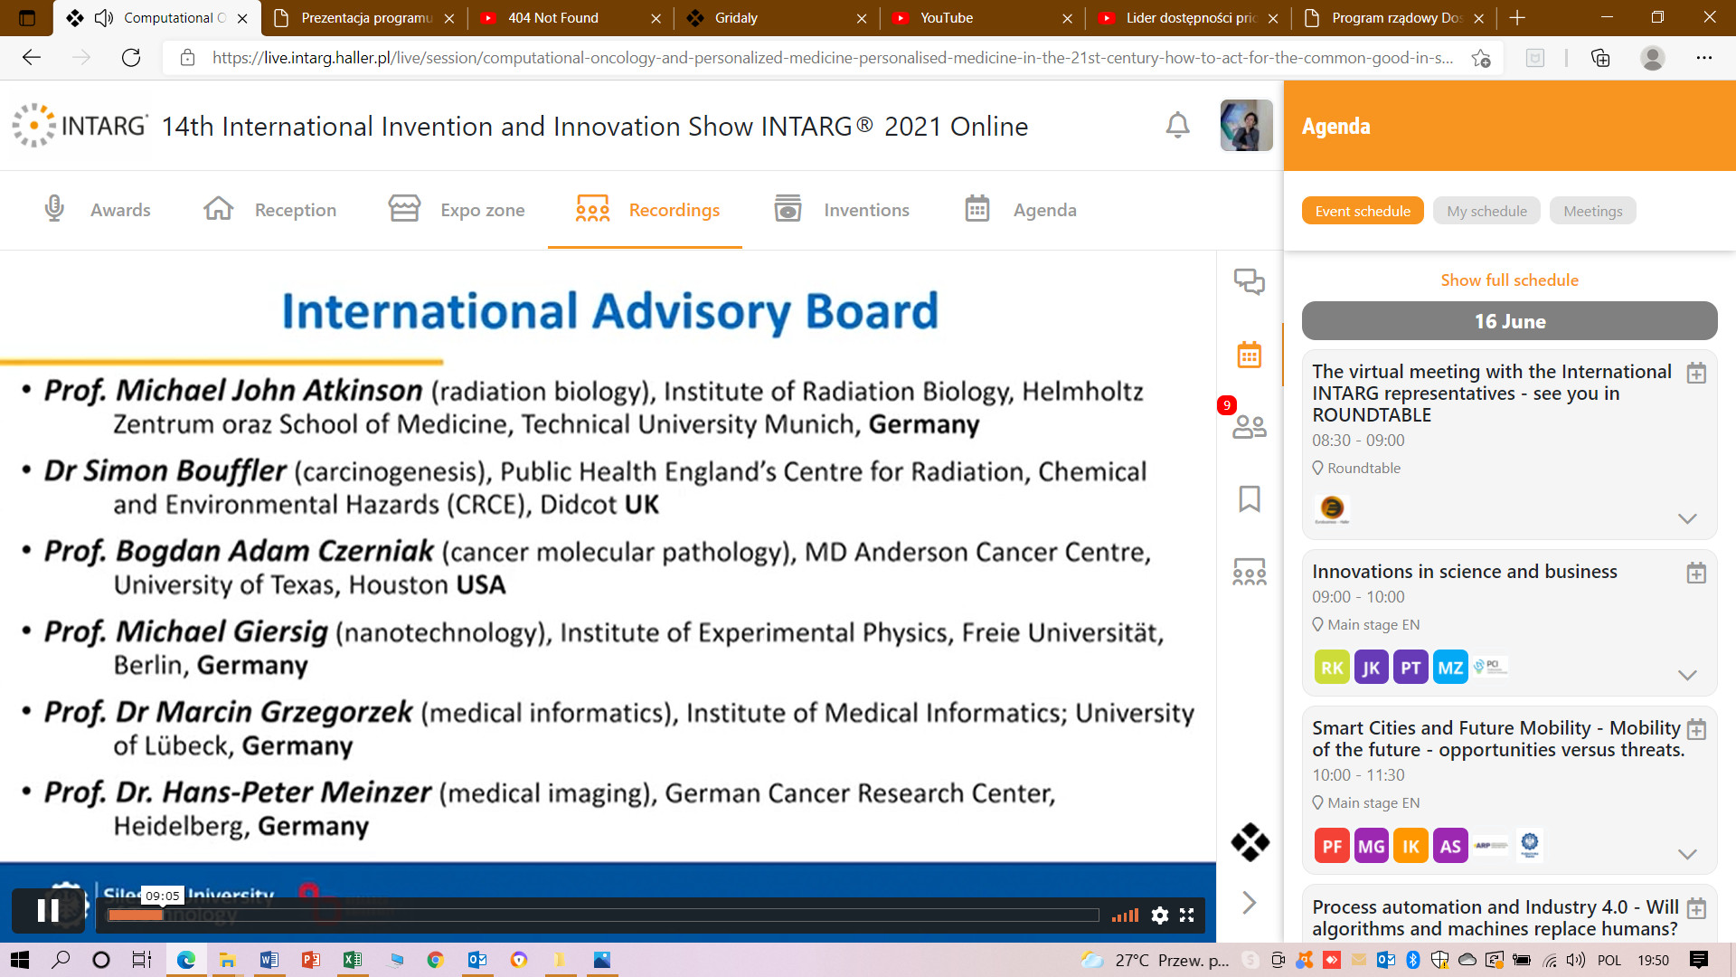Mute the Computational tab audio icon
Viewport: 1736px width, 977px height.
(x=103, y=18)
